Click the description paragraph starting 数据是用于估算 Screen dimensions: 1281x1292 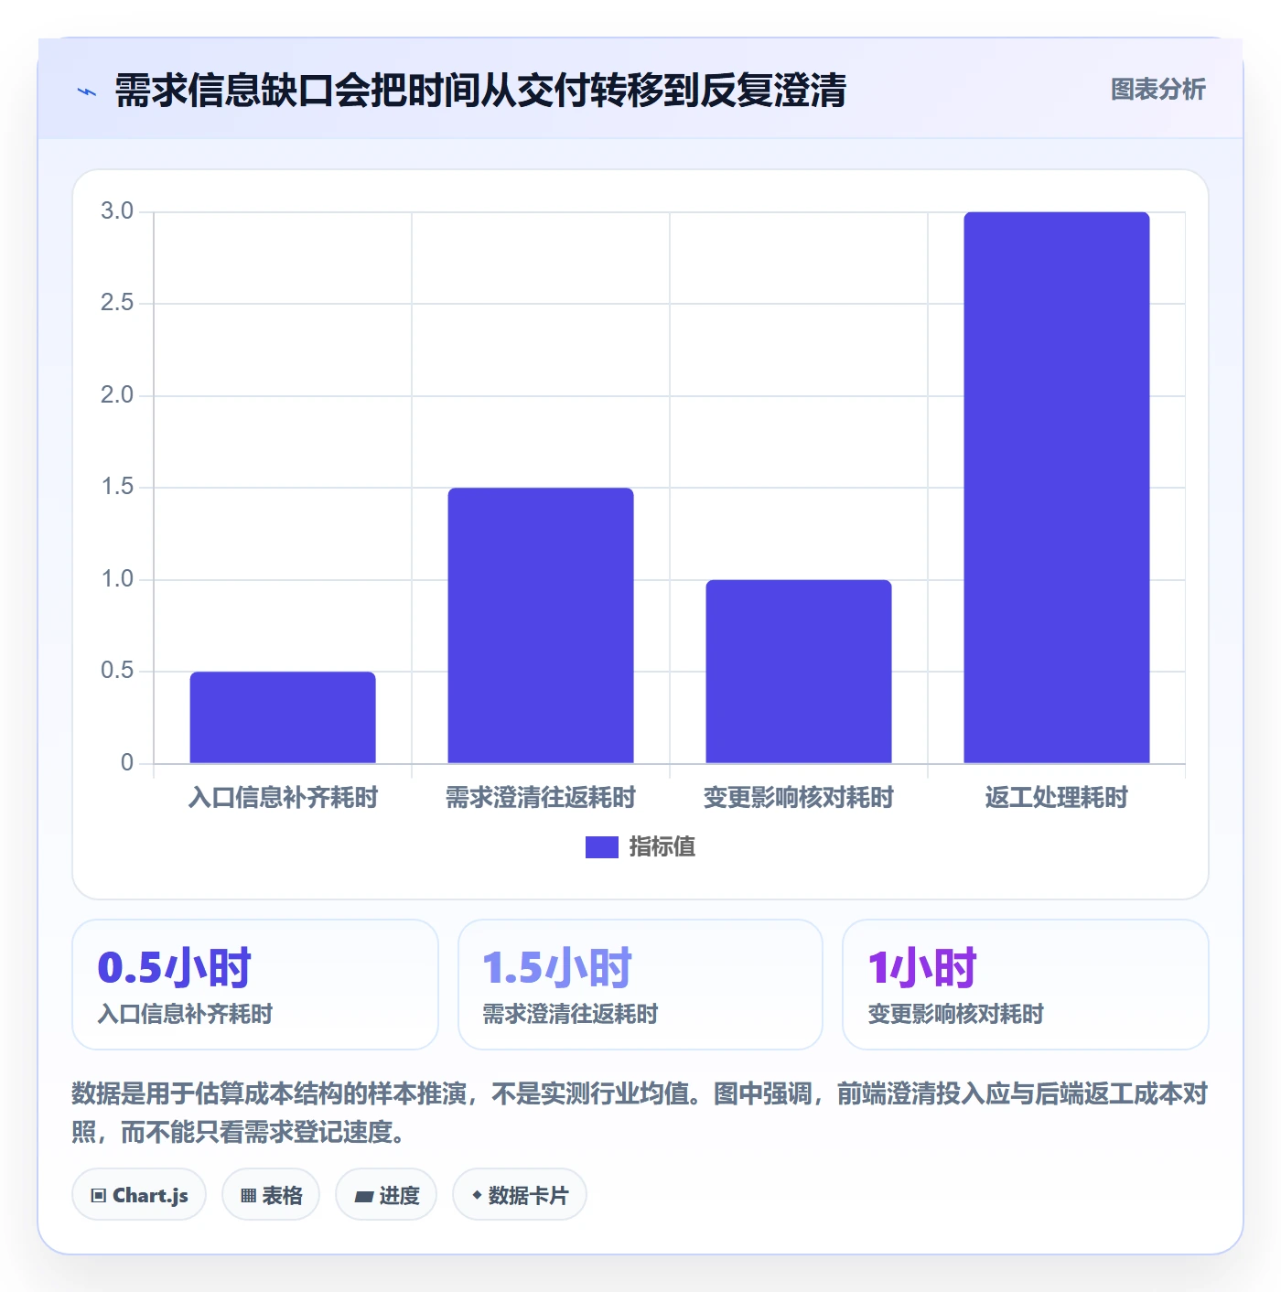[640, 1113]
